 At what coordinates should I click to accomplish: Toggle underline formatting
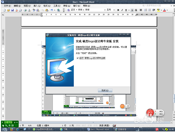pos(126,10)
